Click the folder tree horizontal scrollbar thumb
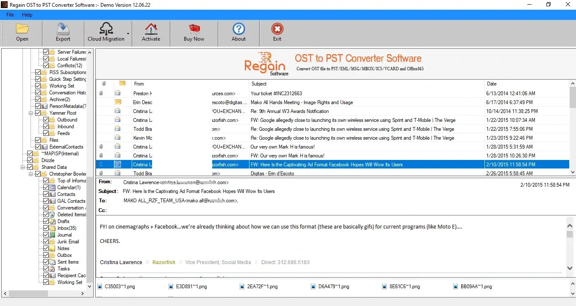Screen dimensions: 576x306 [28, 293]
